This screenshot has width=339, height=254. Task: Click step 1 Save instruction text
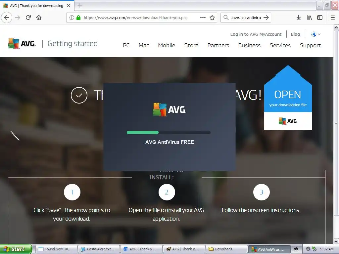coord(72,214)
